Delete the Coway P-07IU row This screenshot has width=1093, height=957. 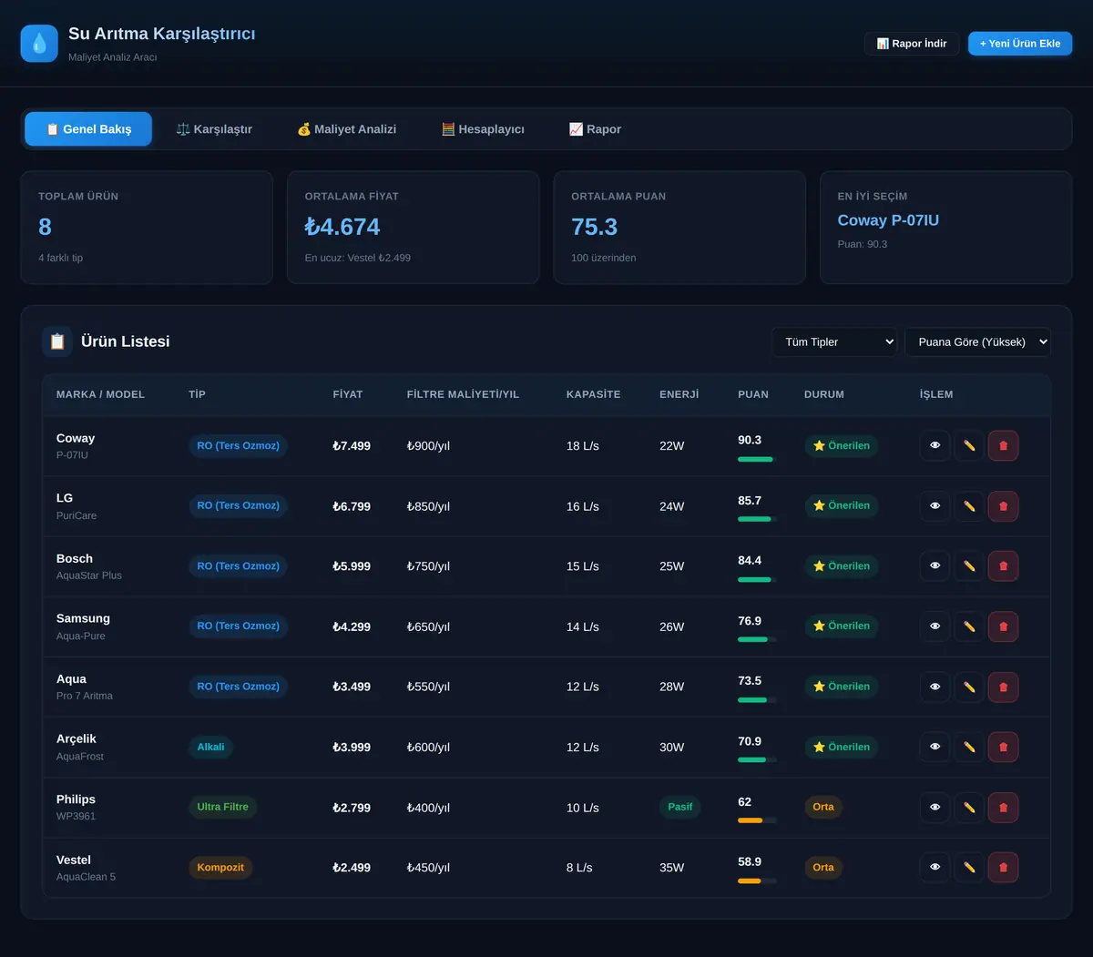(x=1004, y=446)
